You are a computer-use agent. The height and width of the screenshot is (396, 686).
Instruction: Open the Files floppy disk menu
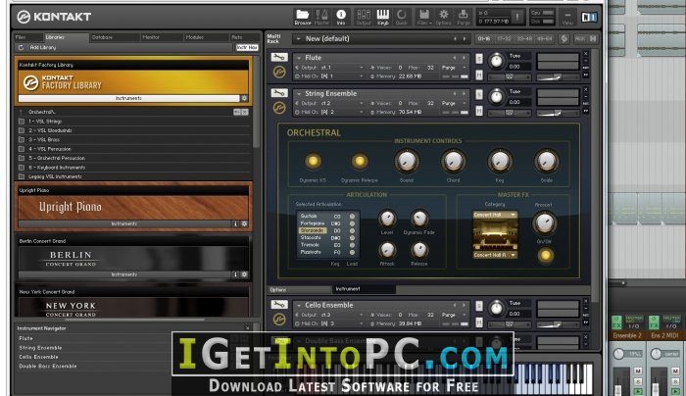point(423,15)
